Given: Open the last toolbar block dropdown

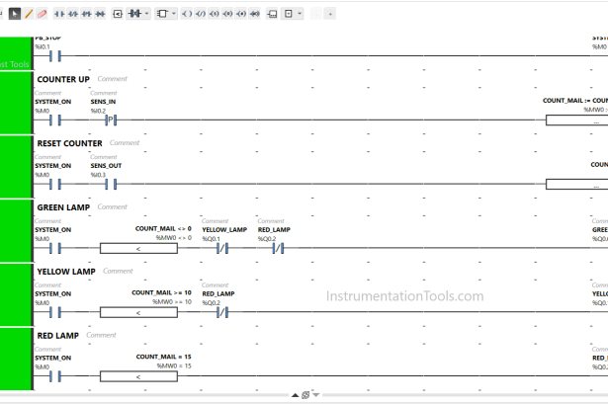Looking at the screenshot, I should [301, 14].
